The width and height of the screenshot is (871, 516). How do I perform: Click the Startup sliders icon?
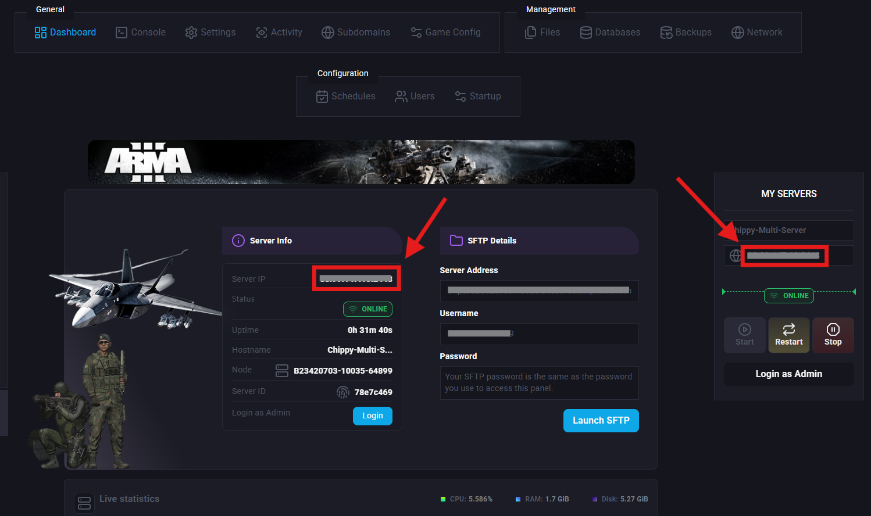tap(461, 96)
